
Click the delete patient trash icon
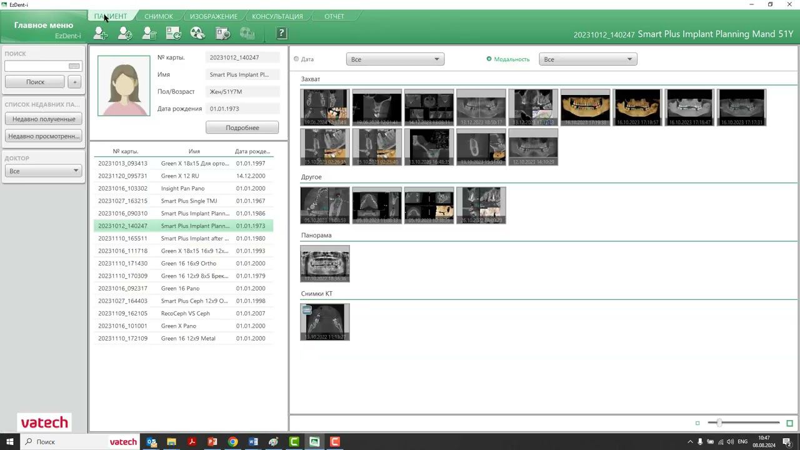click(x=149, y=34)
